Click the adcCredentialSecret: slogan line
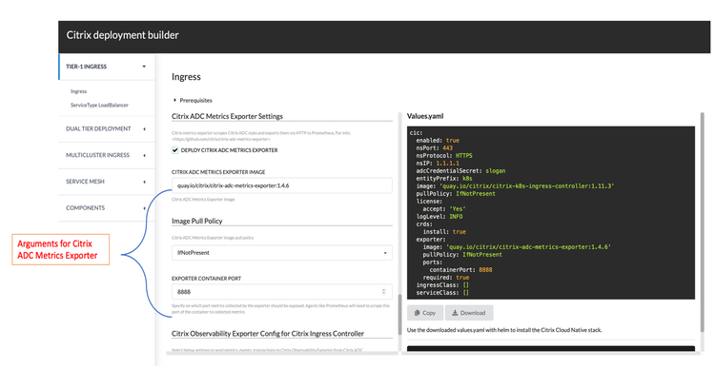 460,170
